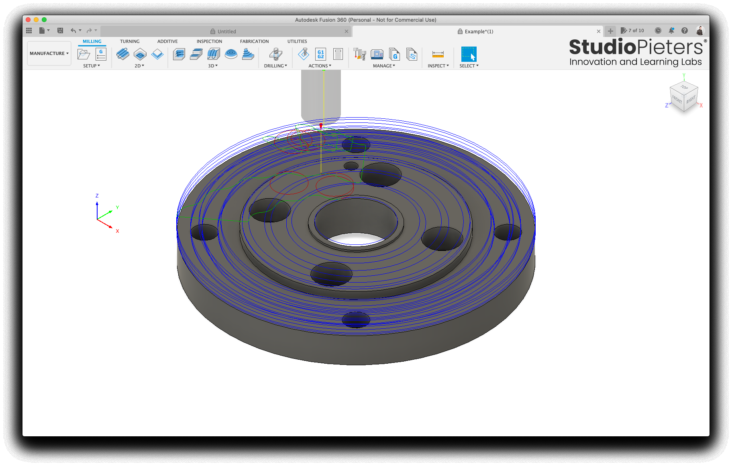Viewport: 732px width, 466px height.
Task: Add a new design tab
Action: 610,31
